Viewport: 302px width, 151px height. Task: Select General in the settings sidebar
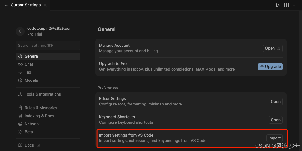[x=48, y=56]
